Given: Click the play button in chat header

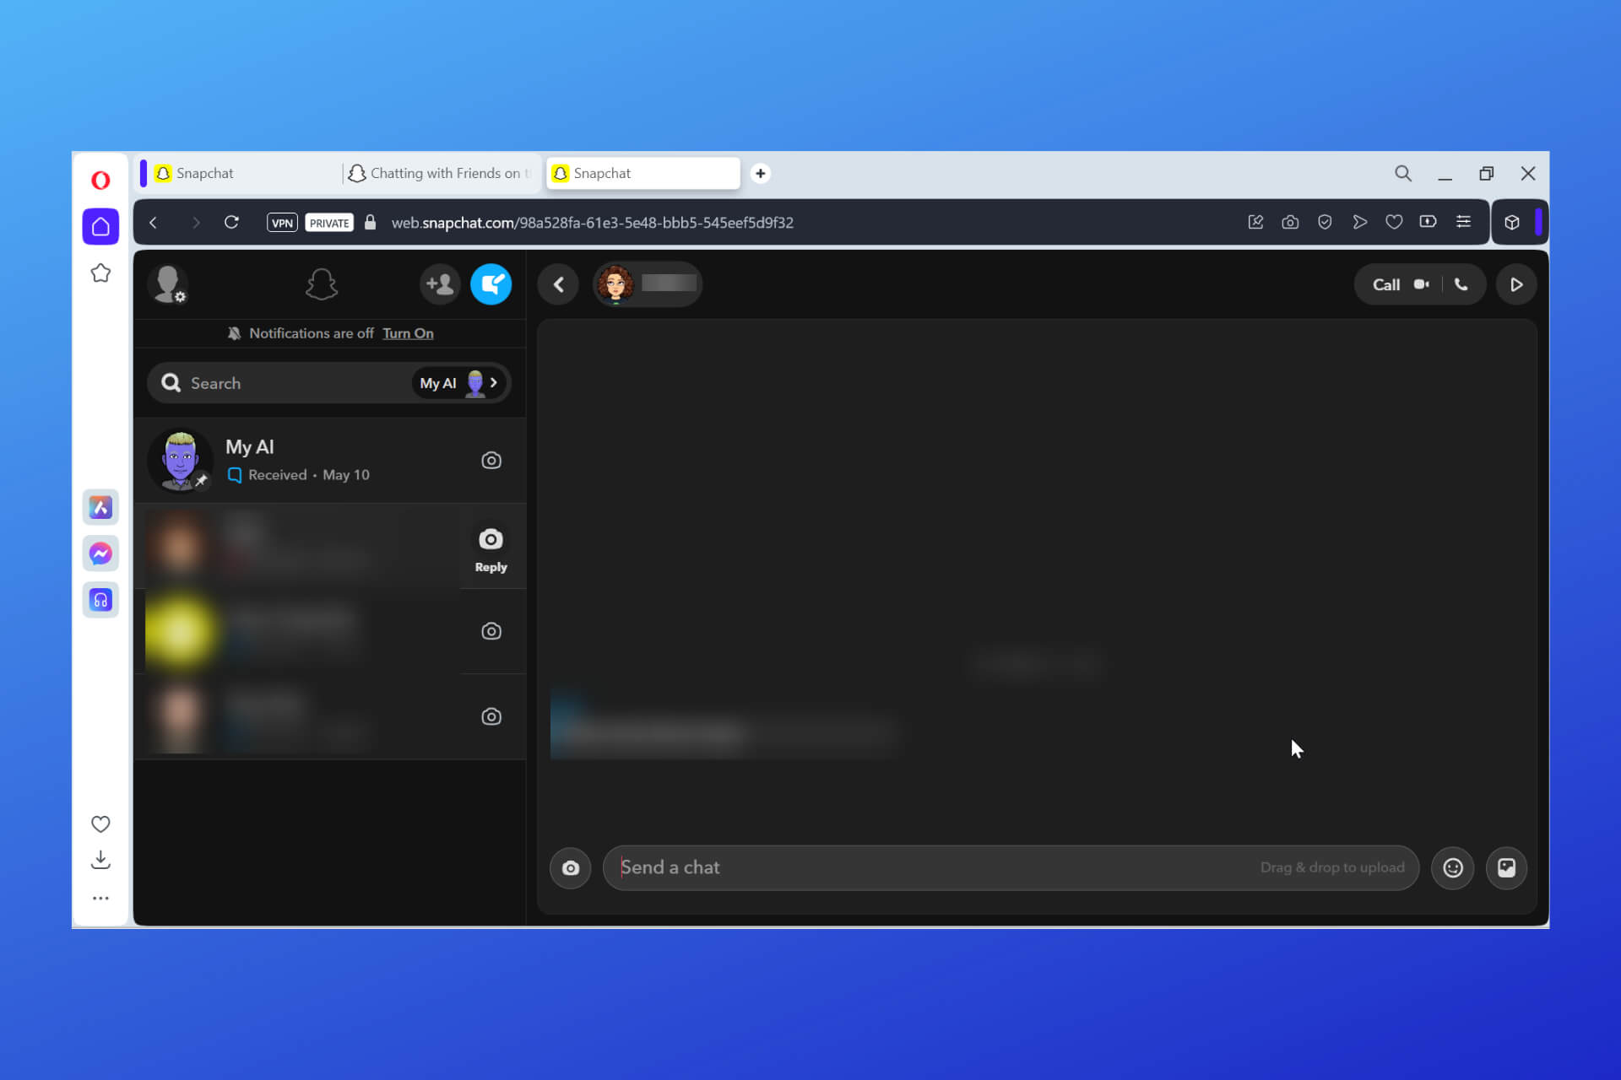Looking at the screenshot, I should click(1516, 283).
